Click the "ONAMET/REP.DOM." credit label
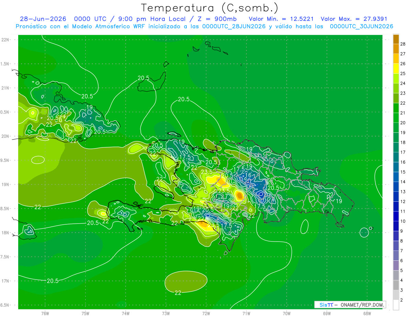The width and height of the screenshot is (412, 318). pos(362,305)
